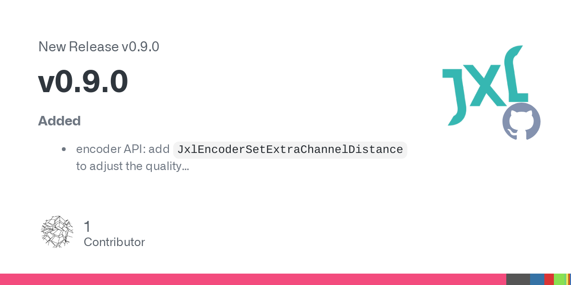Click the dark gray language bar segment

click(x=518, y=279)
